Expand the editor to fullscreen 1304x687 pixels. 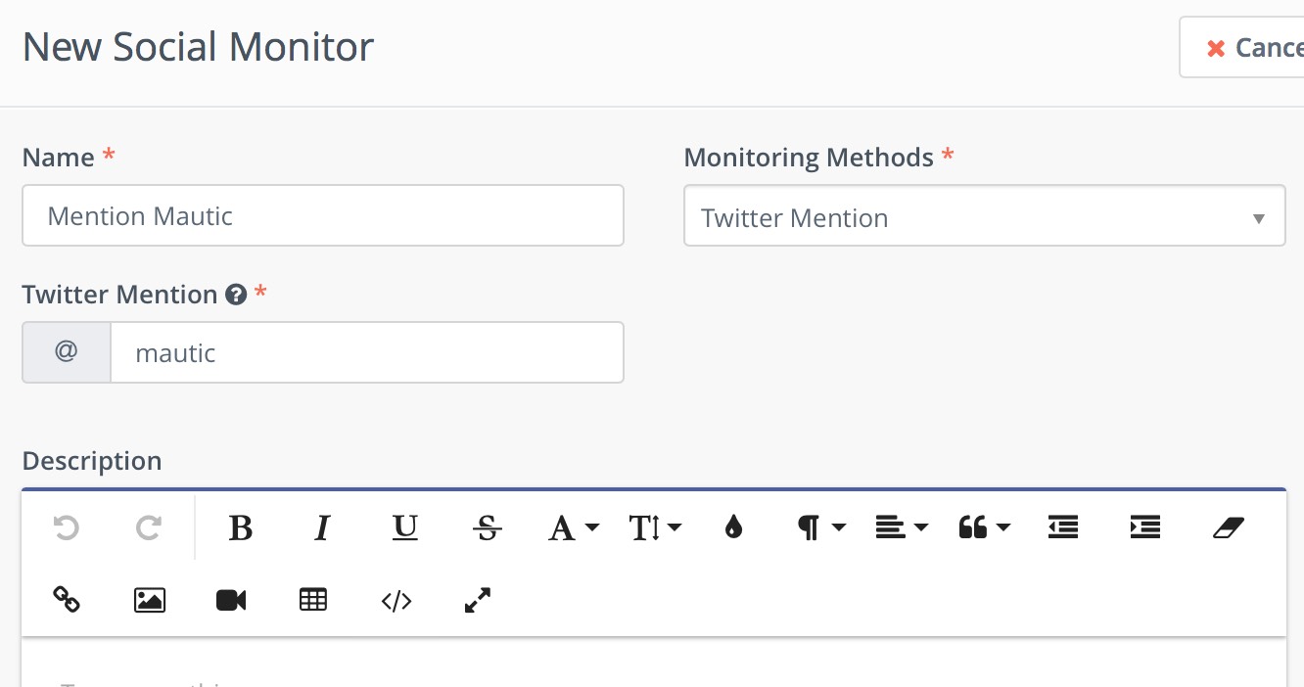tap(478, 599)
